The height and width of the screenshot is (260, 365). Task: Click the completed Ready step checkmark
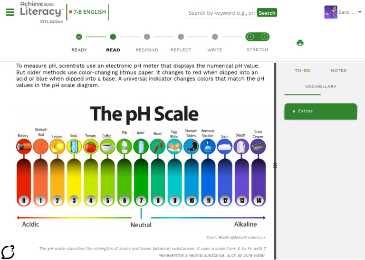click(x=79, y=37)
